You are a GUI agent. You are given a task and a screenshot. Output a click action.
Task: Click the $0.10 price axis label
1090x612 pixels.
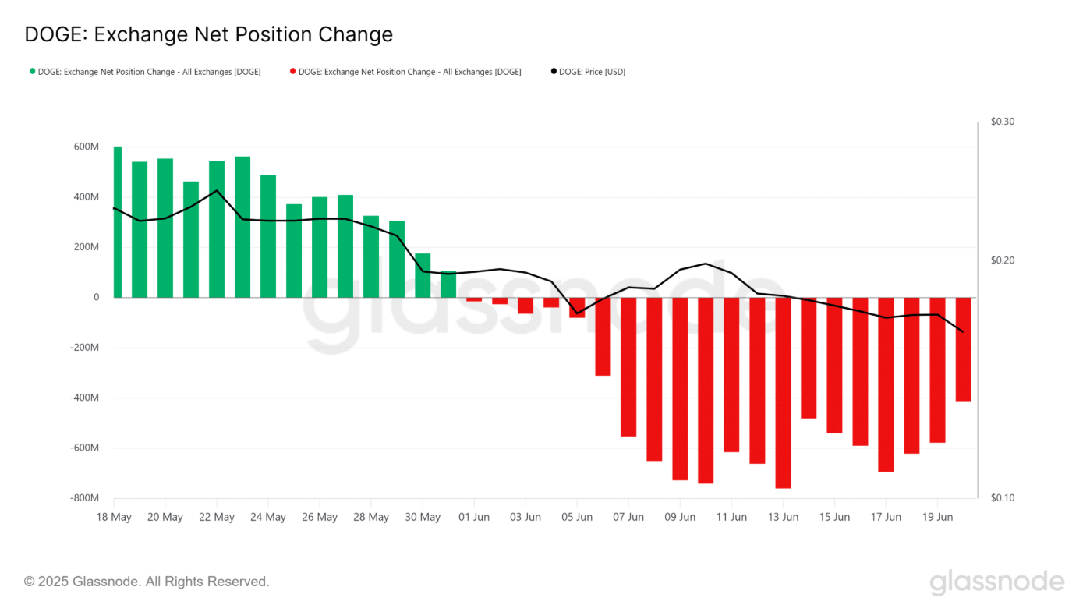(x=1003, y=498)
